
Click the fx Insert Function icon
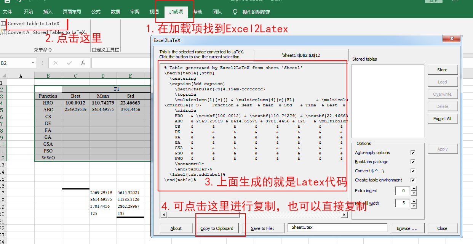(84, 63)
